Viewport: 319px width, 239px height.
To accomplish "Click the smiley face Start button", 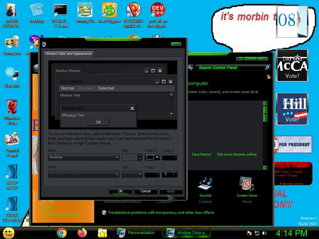I will click(x=8, y=233).
